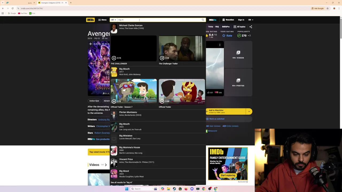Add poster to watchlist via plus ribbon
Image resolution: width=342 pixels, height=192 pixels.
[90, 44]
